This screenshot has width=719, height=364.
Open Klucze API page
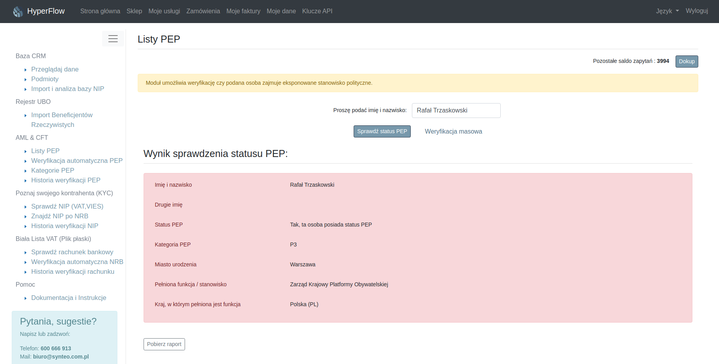click(x=317, y=11)
